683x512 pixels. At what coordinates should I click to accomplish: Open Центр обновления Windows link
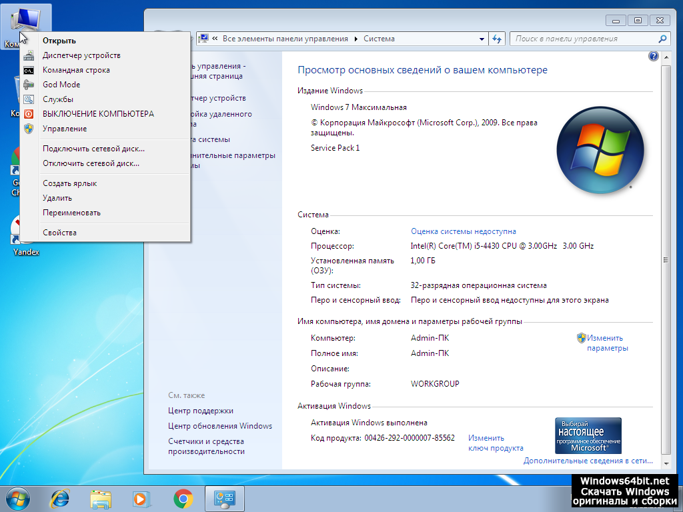[x=220, y=426]
